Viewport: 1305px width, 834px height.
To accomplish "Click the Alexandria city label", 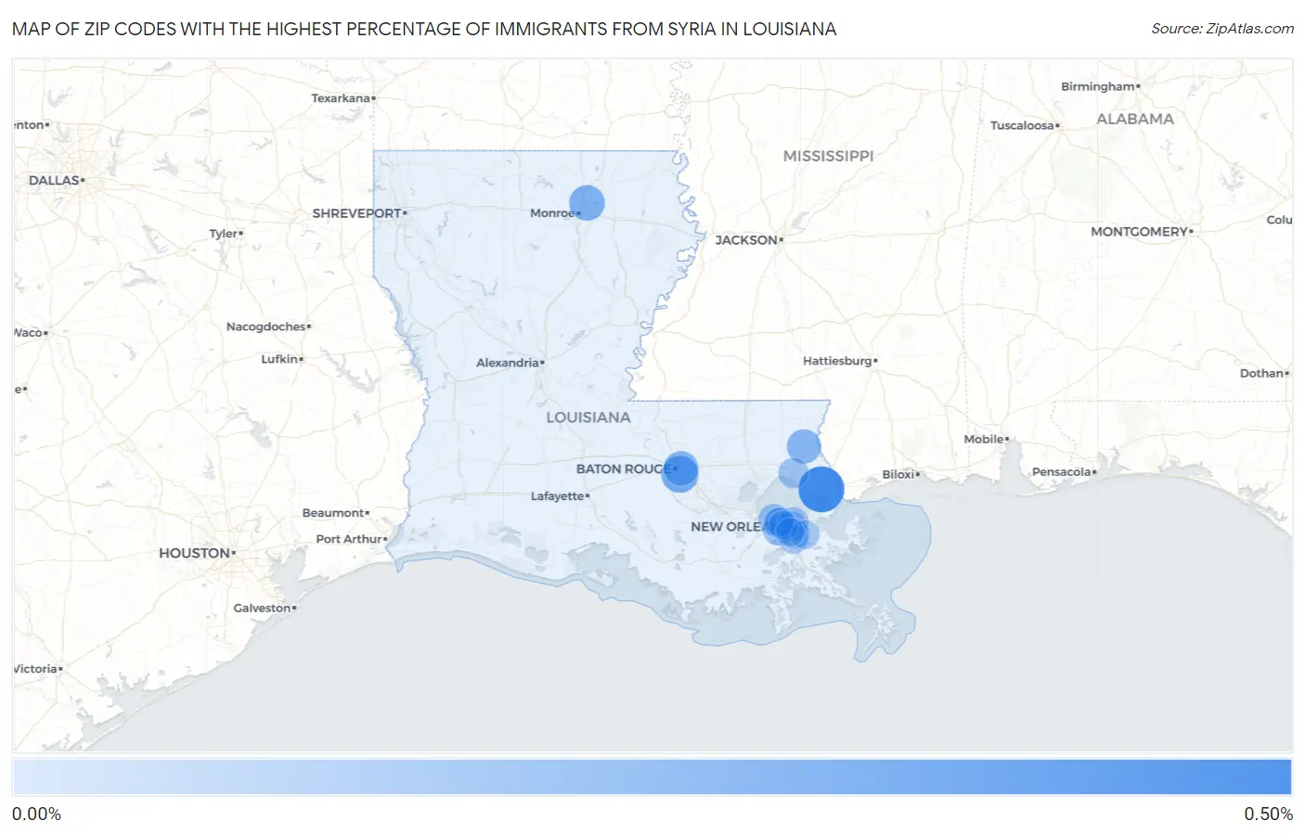I will click(x=508, y=363).
